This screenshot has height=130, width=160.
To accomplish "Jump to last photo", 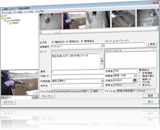I will [x=36, y=97].
